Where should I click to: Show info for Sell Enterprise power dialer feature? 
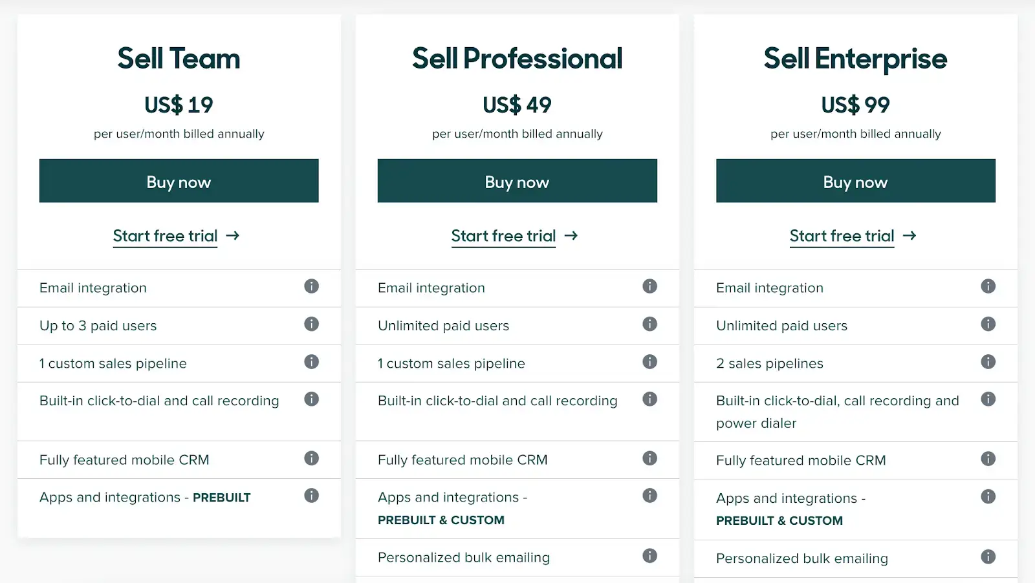(x=988, y=399)
